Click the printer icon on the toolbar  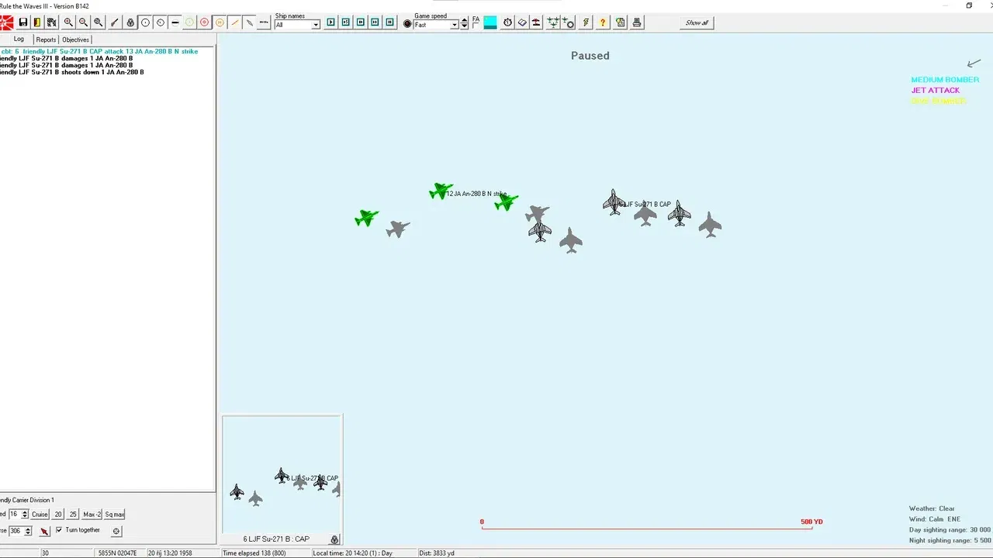click(636, 22)
